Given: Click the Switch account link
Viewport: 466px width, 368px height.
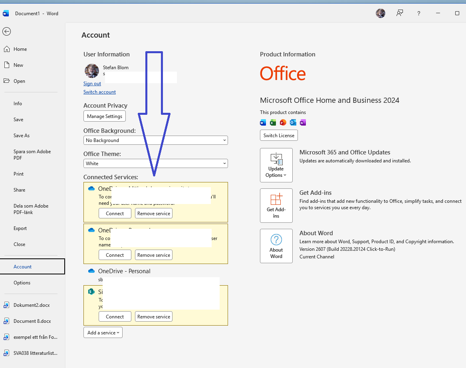Looking at the screenshot, I should tap(99, 92).
